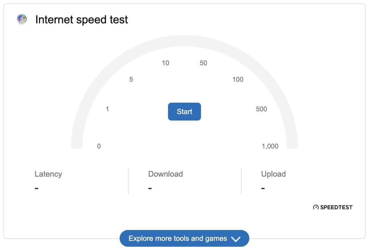Click the colorful logo beside the title
369x250 pixels.
coord(22,19)
